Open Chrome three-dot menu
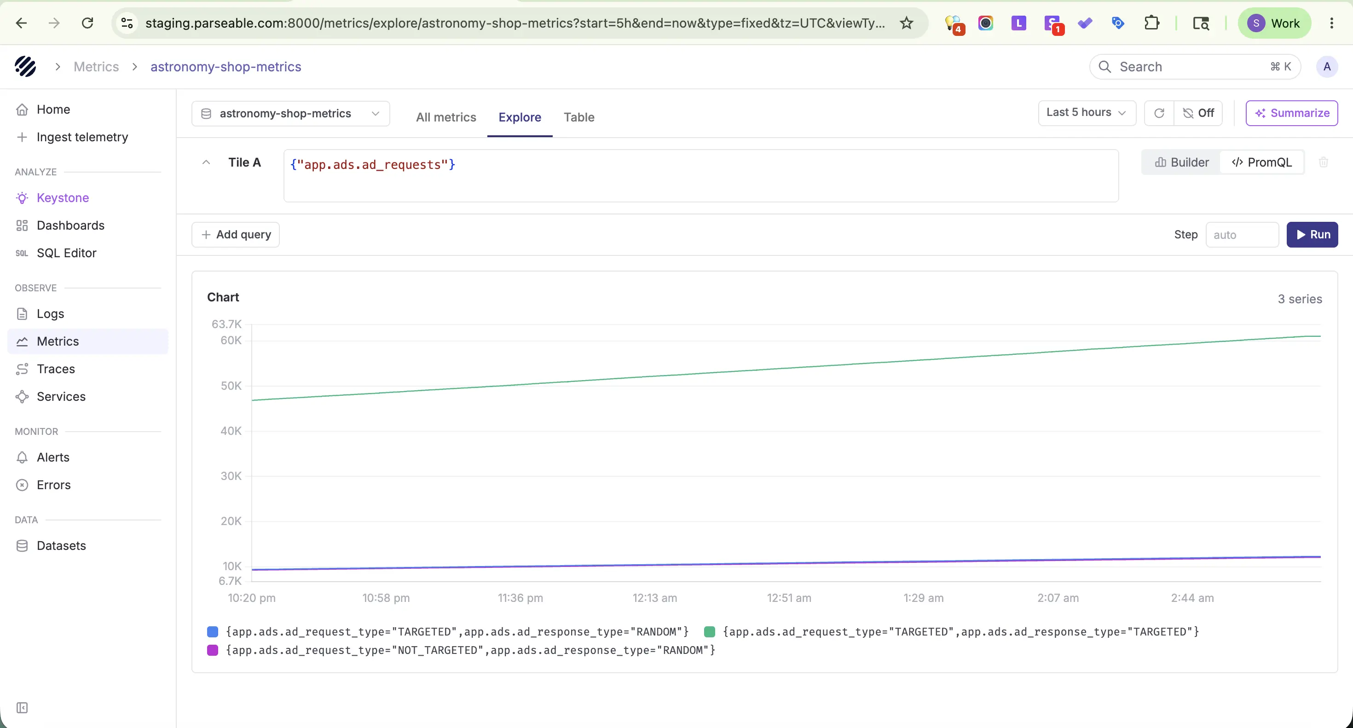This screenshot has height=728, width=1353. point(1331,23)
